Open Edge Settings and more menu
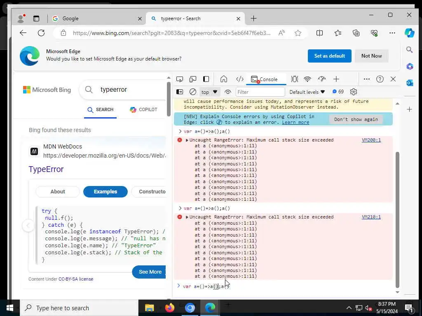Screen dimensions: 422x316 click(392, 33)
